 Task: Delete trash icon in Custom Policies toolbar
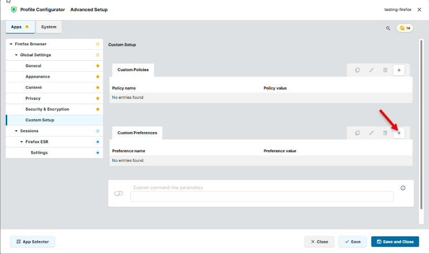pyautogui.click(x=385, y=70)
